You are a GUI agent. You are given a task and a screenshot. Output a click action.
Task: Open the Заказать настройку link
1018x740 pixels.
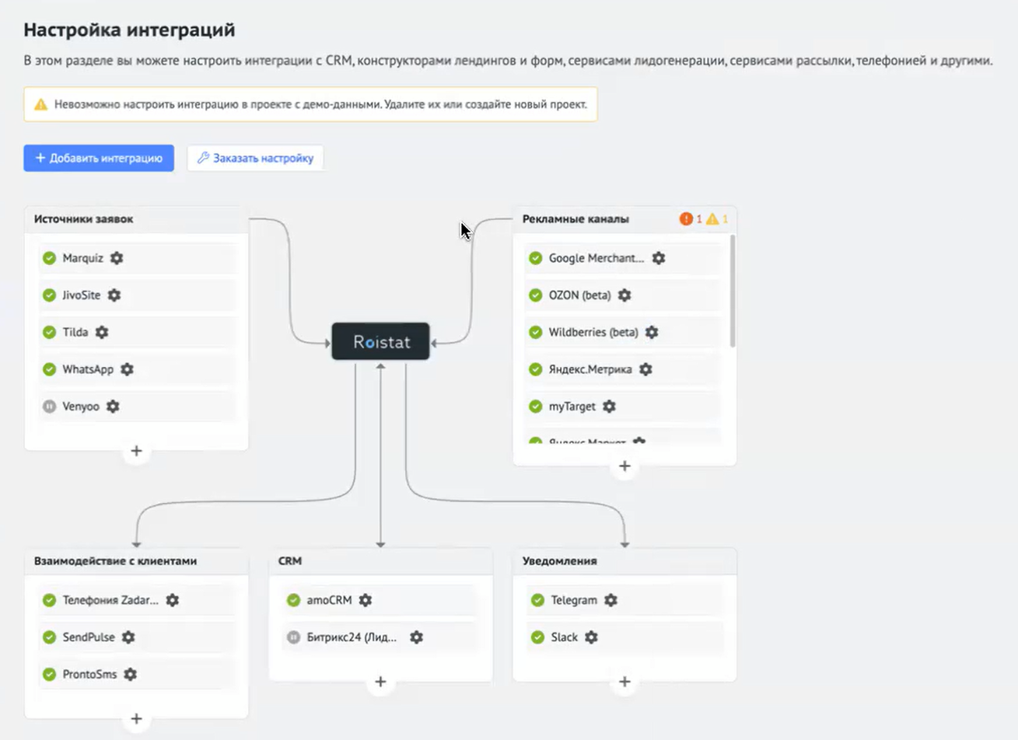[256, 158]
